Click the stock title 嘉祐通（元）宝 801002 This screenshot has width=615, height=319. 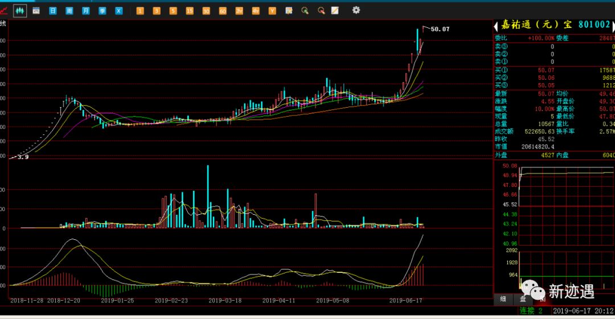pyautogui.click(x=555, y=24)
